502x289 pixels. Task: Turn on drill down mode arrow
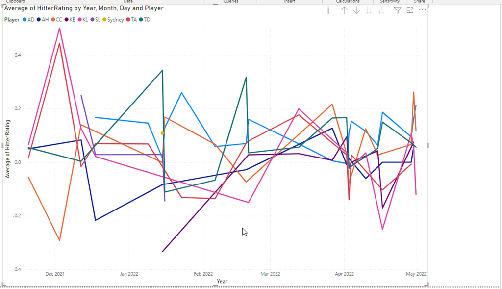coord(356,10)
